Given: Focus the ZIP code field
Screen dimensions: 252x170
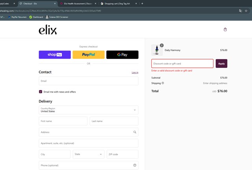Looking at the screenshot, I should tap(122, 154).
